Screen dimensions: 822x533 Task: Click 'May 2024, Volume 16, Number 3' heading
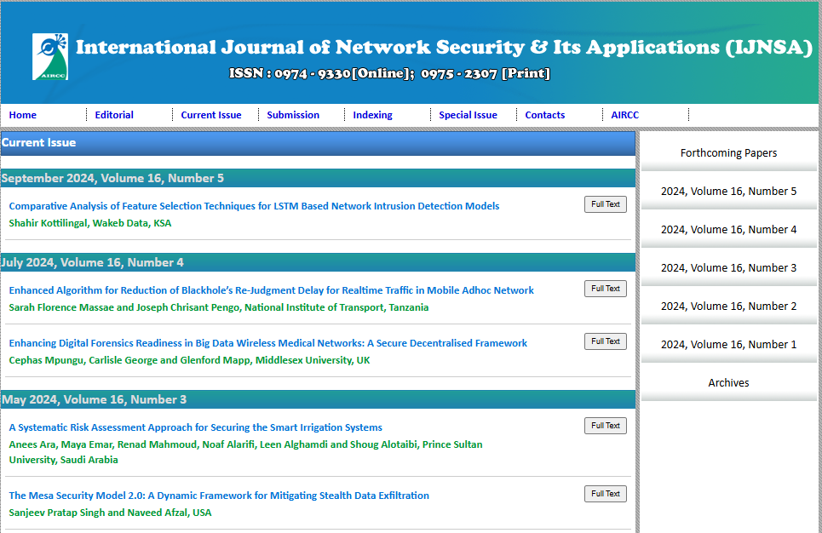(x=318, y=399)
